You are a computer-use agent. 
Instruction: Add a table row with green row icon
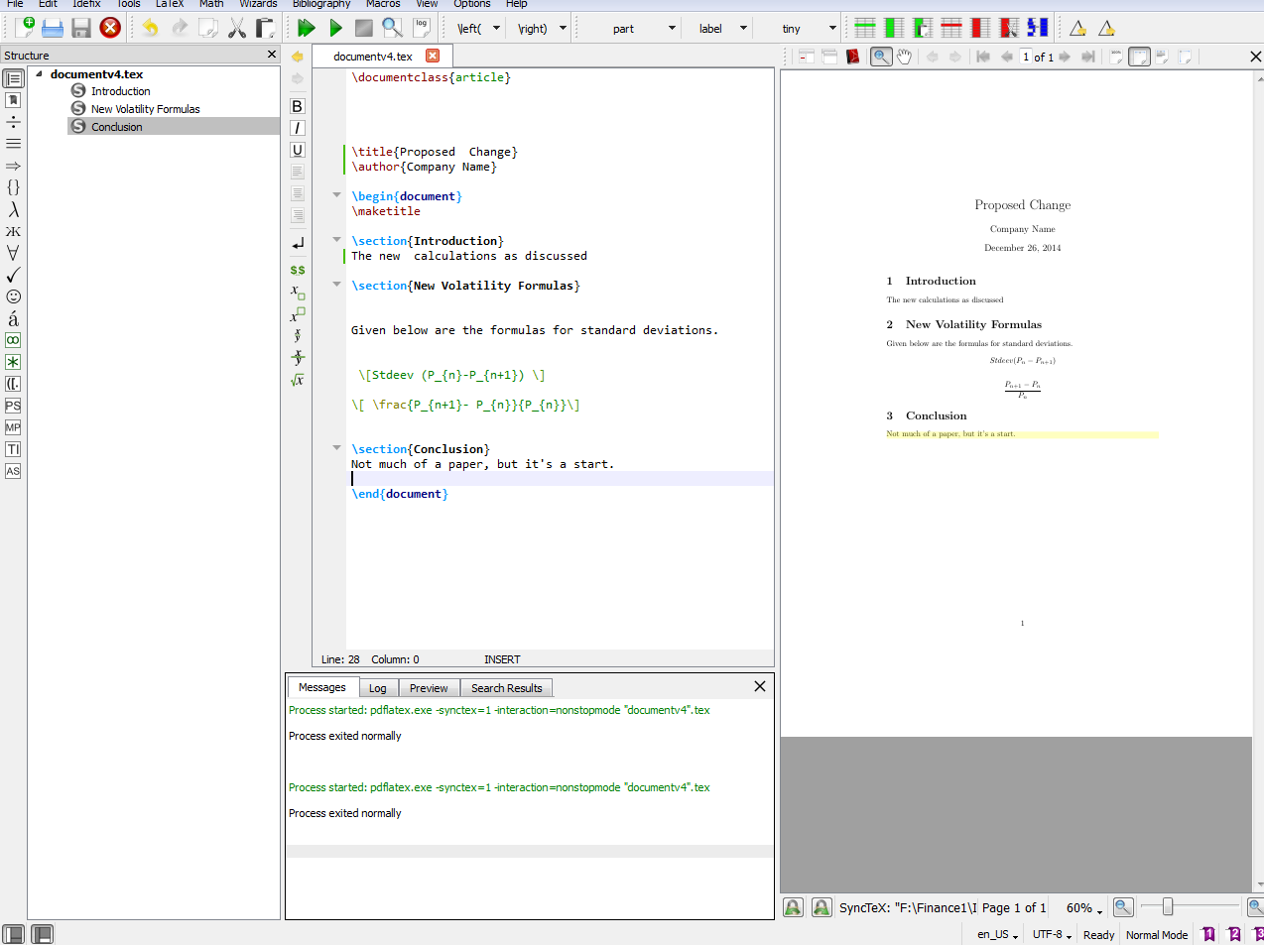(865, 28)
